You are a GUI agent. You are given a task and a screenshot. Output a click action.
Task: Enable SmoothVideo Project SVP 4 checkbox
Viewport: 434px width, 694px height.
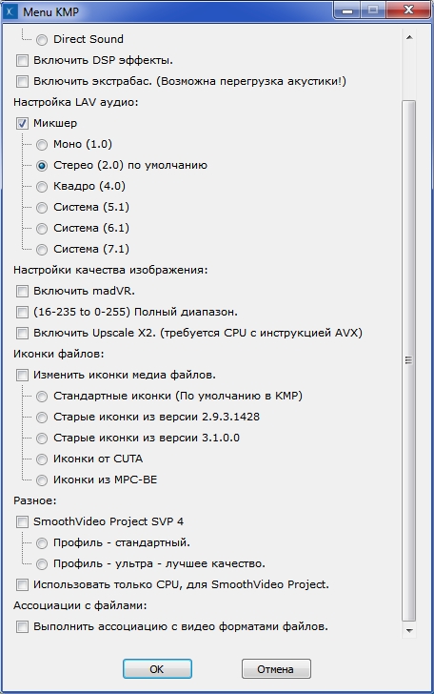[22, 522]
